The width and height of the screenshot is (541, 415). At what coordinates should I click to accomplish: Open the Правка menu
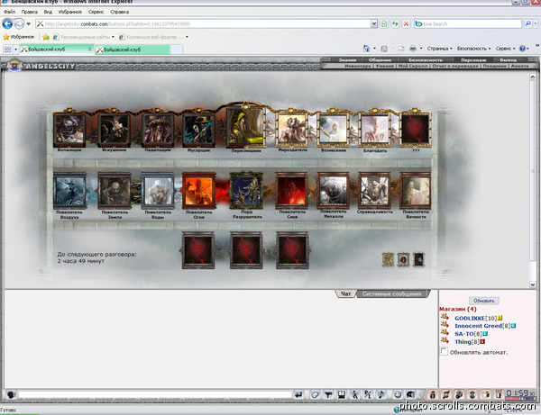[30, 12]
